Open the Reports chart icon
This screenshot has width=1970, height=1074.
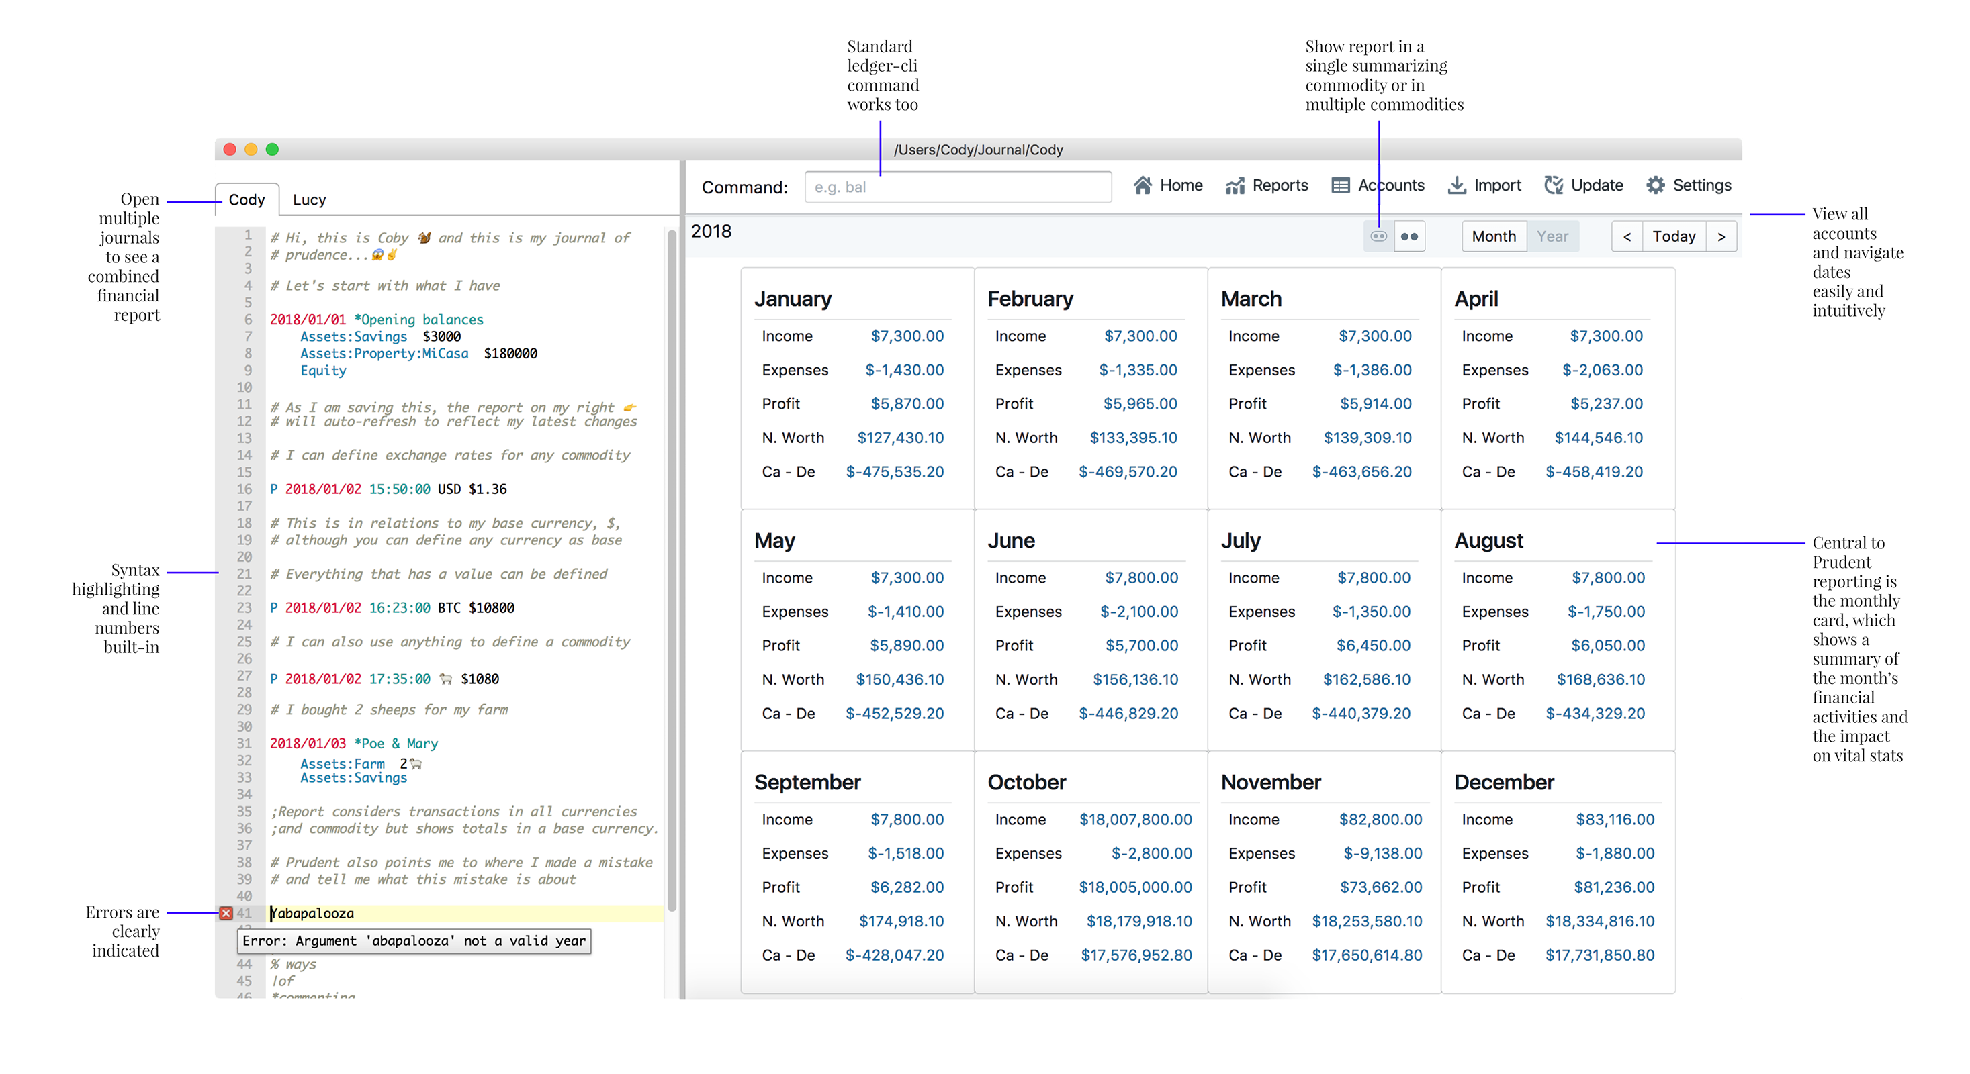[1235, 186]
